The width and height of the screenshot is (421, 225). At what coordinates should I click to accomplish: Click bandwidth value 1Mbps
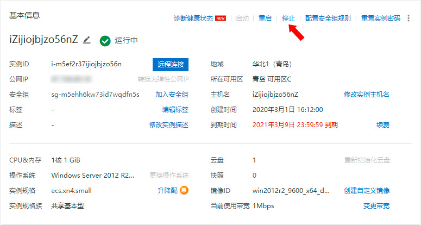pyautogui.click(x=263, y=205)
